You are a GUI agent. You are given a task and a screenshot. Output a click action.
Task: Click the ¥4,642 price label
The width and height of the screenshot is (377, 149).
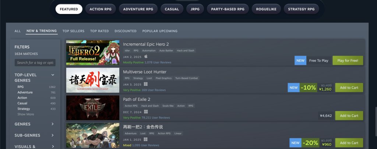(326, 116)
